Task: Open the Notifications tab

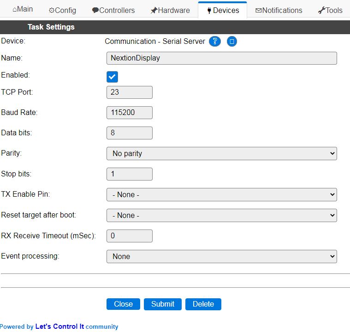Action: [279, 10]
